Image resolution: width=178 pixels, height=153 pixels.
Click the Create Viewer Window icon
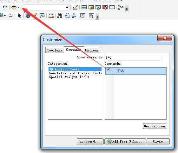pyautogui.click(x=92, y=16)
